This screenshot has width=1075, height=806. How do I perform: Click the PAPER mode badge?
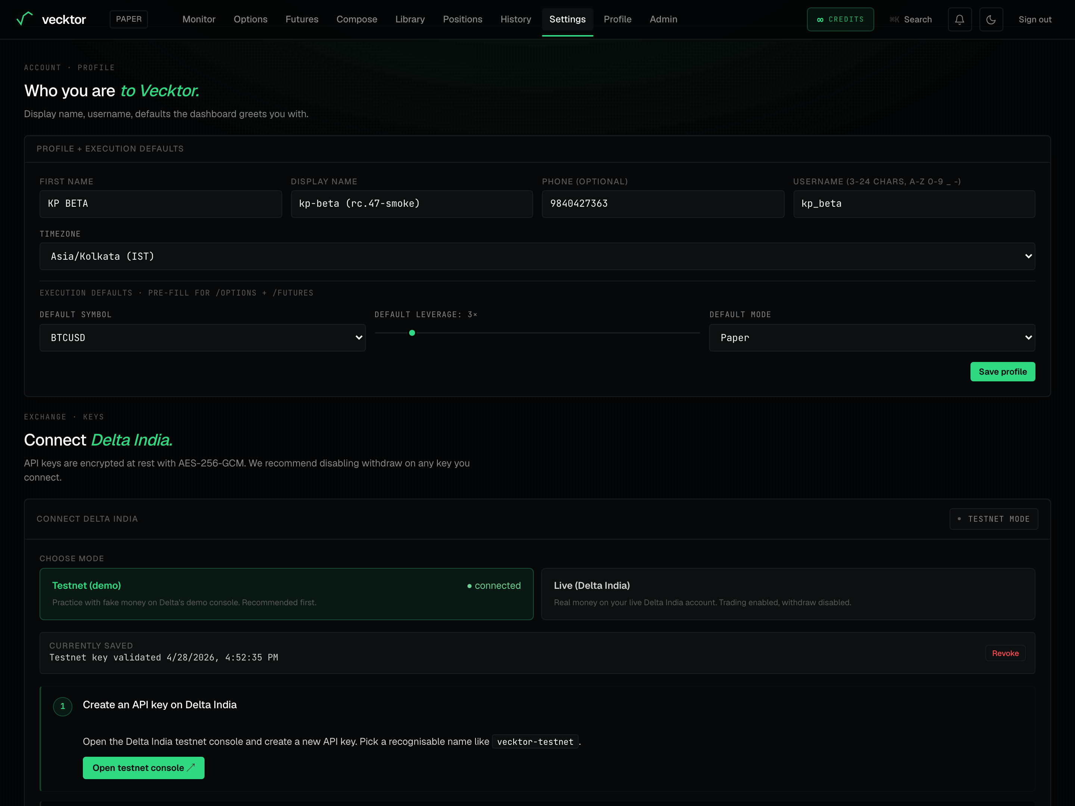[x=129, y=19]
